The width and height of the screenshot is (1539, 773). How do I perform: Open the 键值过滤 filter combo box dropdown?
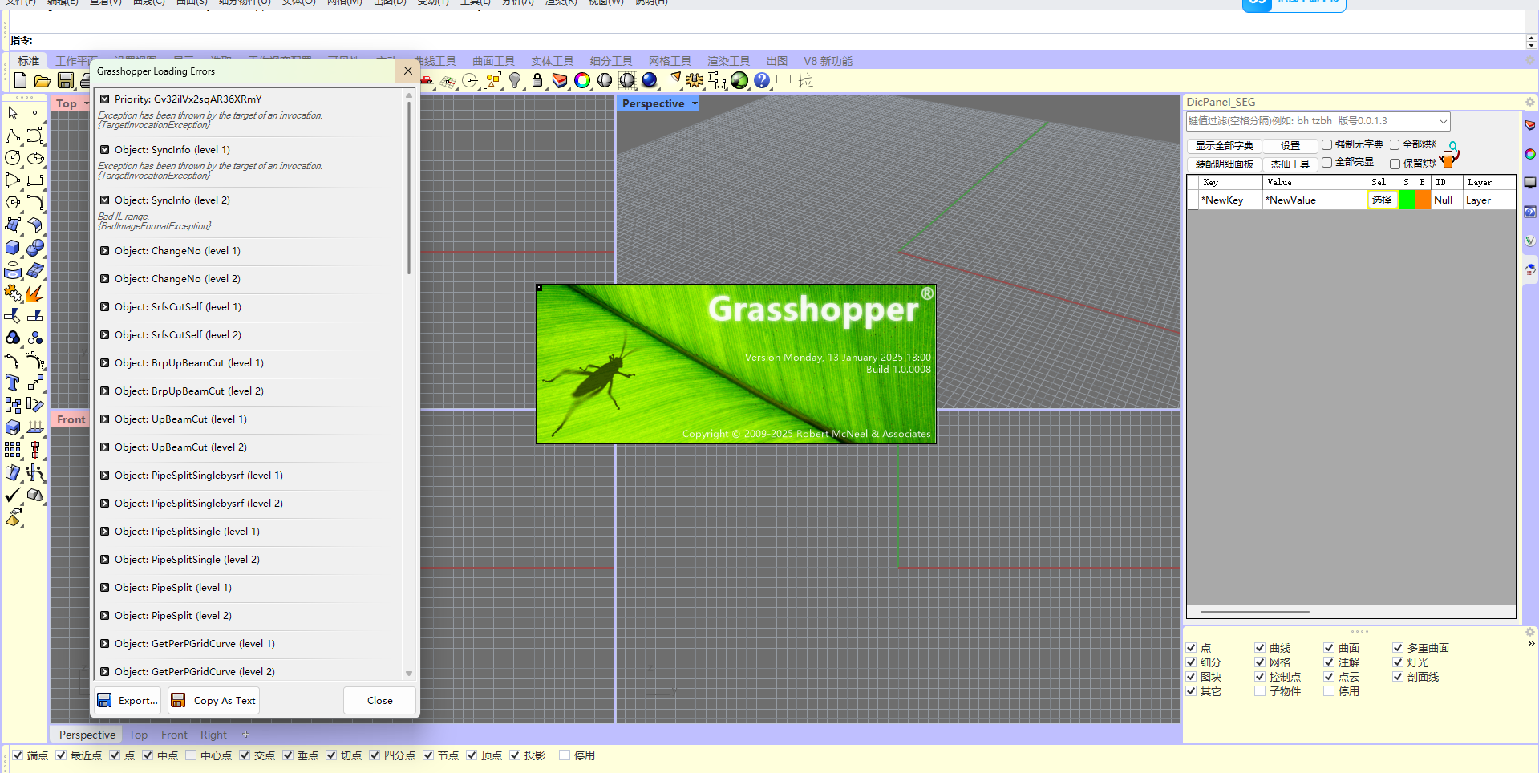(x=1443, y=122)
